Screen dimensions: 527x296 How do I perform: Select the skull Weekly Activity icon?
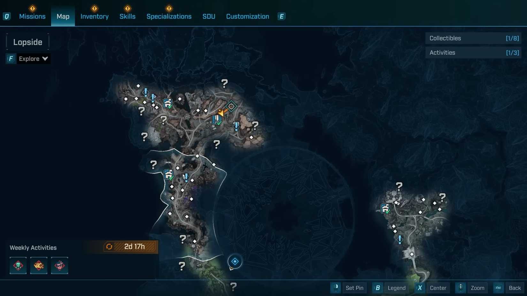(x=18, y=265)
